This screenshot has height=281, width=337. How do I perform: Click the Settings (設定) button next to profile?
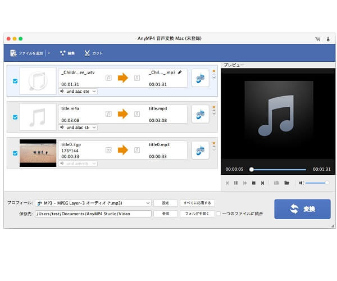166,203
